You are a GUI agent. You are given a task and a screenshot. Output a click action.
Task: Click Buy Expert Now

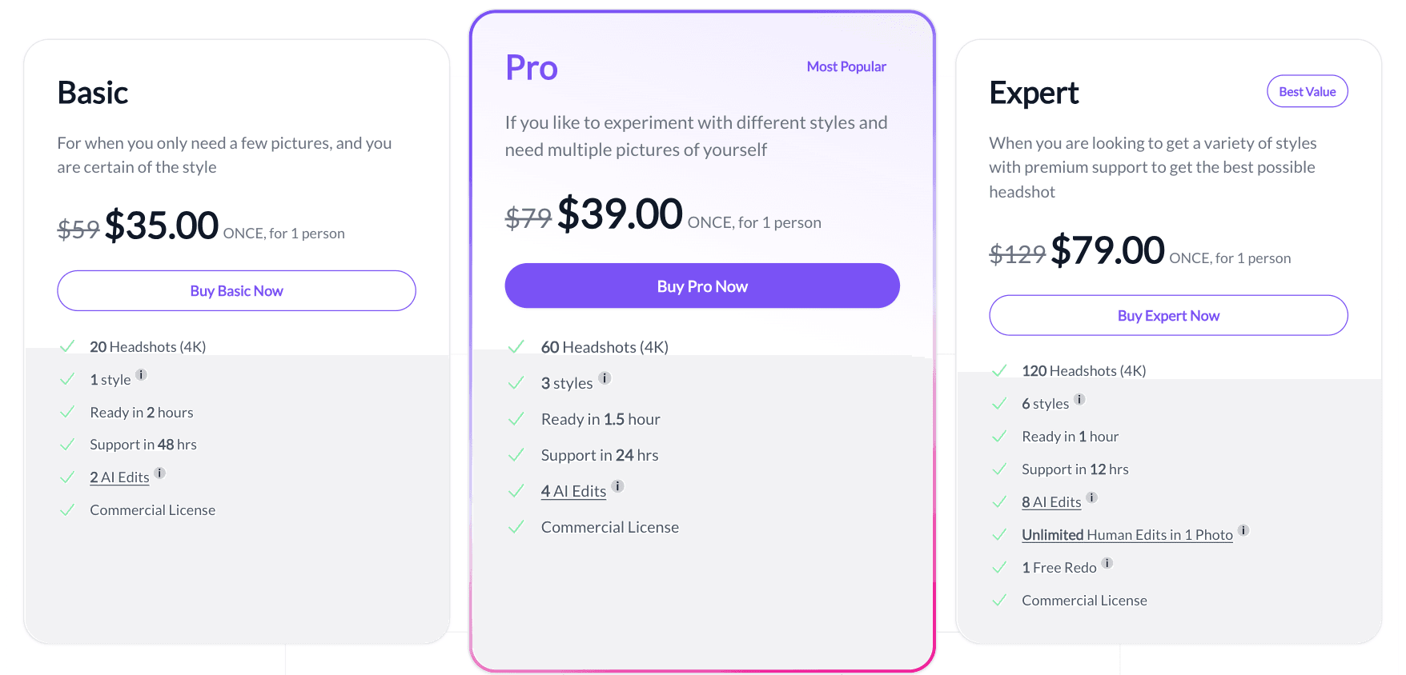pyautogui.click(x=1168, y=315)
